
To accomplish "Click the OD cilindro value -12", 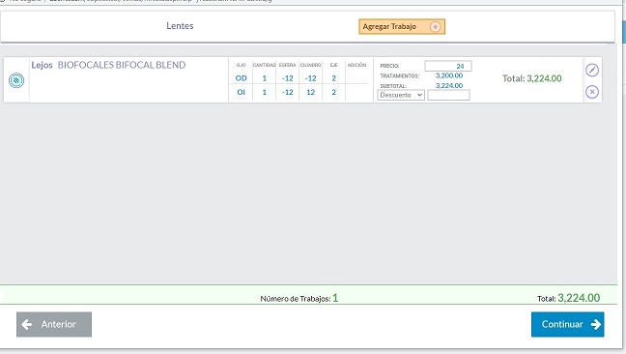I will [x=311, y=78].
